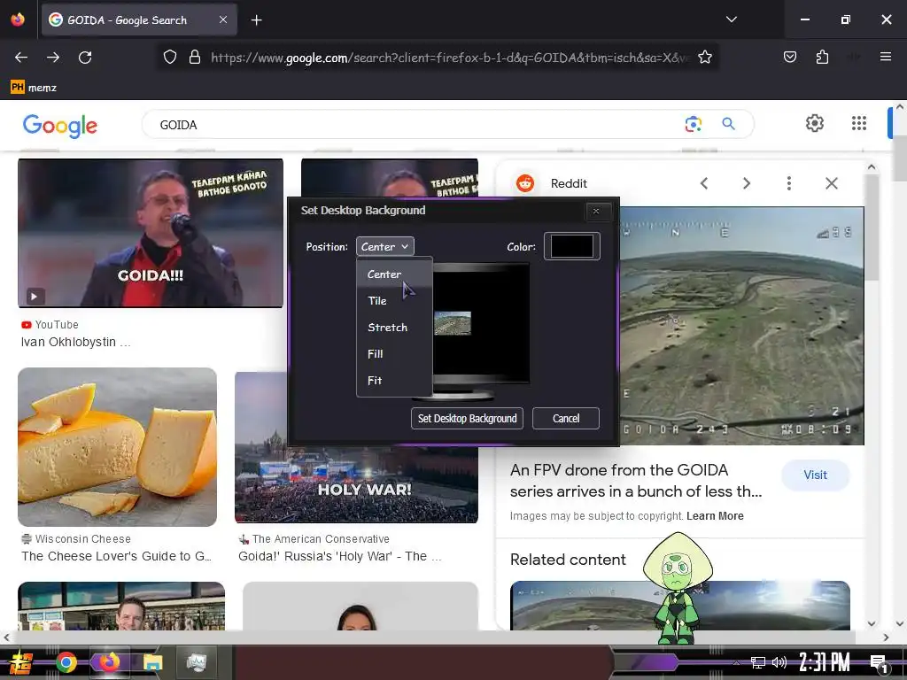Go to Google home via logo
The width and height of the screenshot is (907, 680).
[59, 125]
